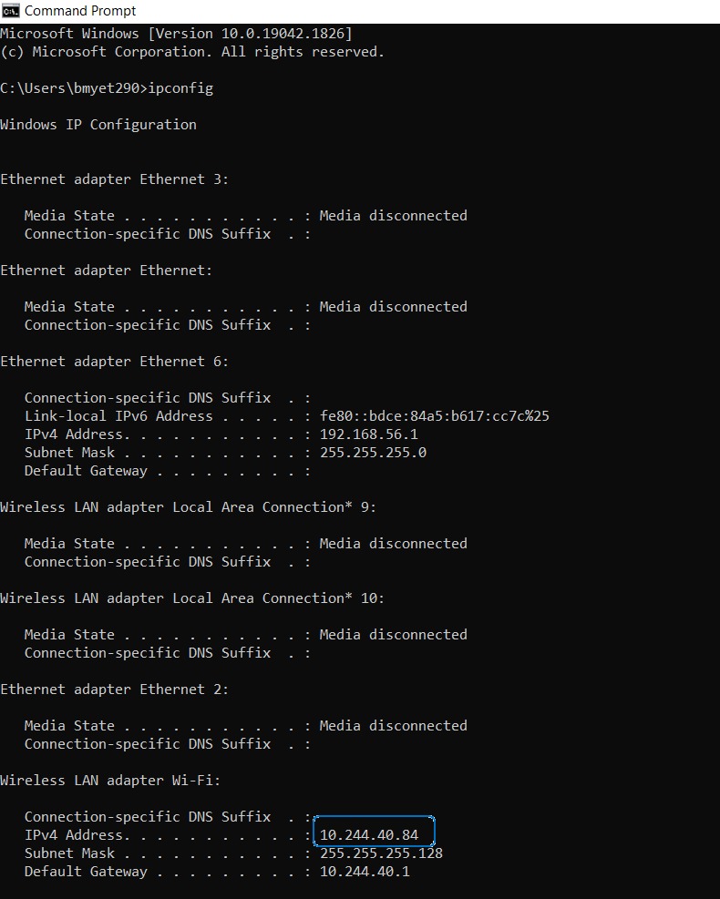Image resolution: width=720 pixels, height=899 pixels.
Task: Click the Microsoft Corporation copyright line
Action: pos(192,52)
